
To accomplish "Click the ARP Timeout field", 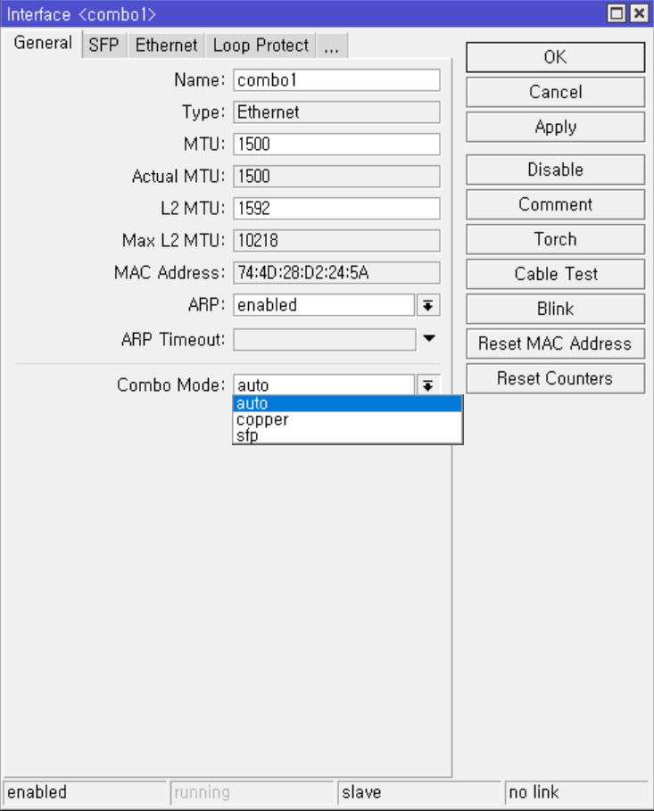I will tap(325, 340).
